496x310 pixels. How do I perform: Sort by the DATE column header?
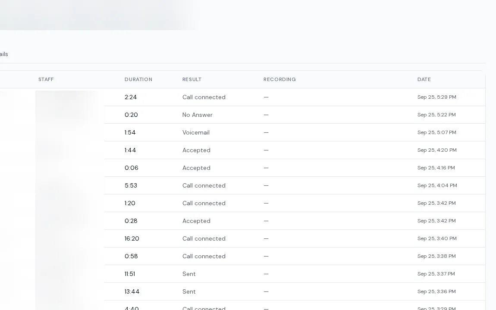424,79
